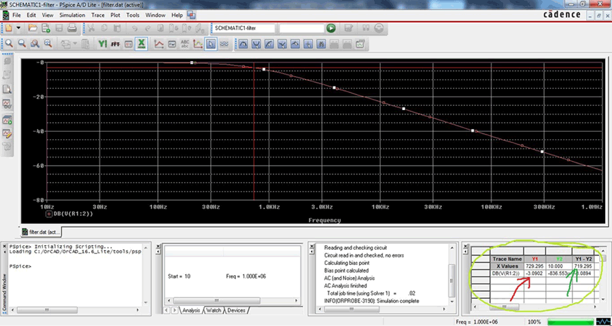The height and width of the screenshot is (326, 612).
Task: Switch to the Watch tab
Action: pos(214,310)
